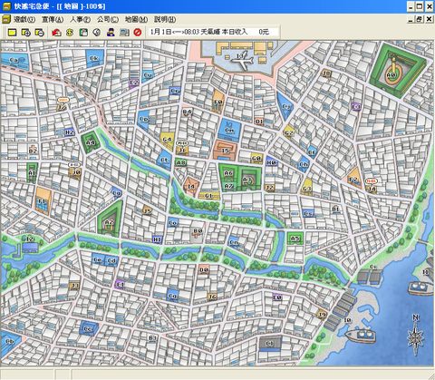Click the clock time toolbar icon

pos(97,32)
